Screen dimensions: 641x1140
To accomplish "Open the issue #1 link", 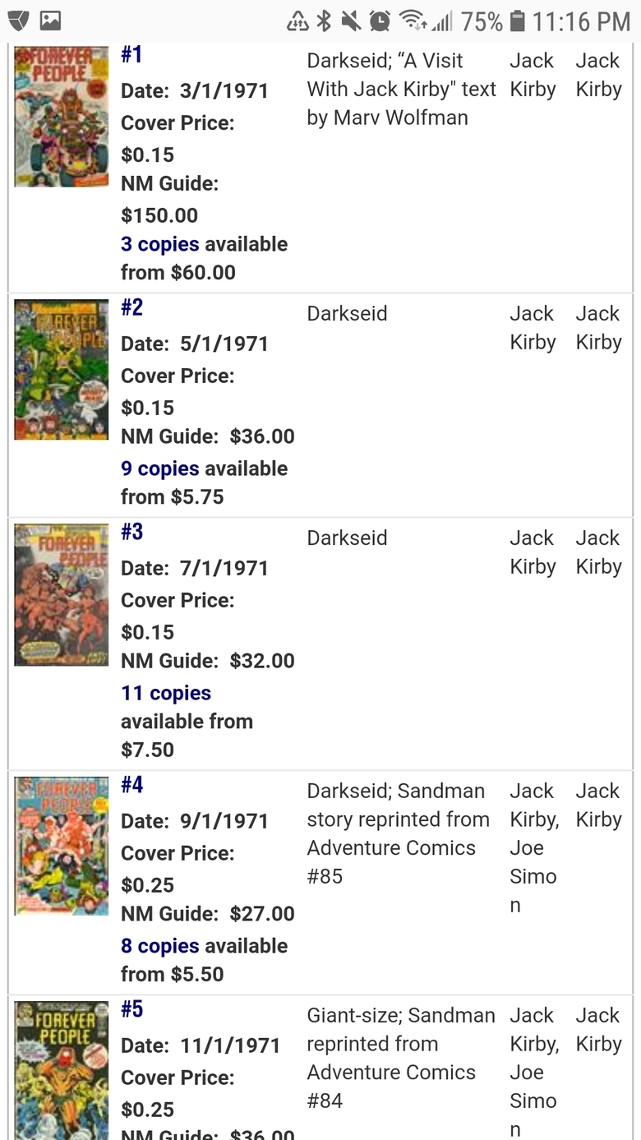I will (x=131, y=55).
